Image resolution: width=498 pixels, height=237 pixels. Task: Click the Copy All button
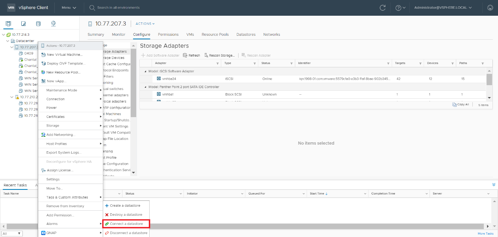(461, 105)
